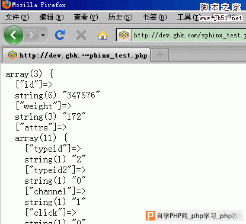Click the '["click"]=>' line

click(50, 213)
